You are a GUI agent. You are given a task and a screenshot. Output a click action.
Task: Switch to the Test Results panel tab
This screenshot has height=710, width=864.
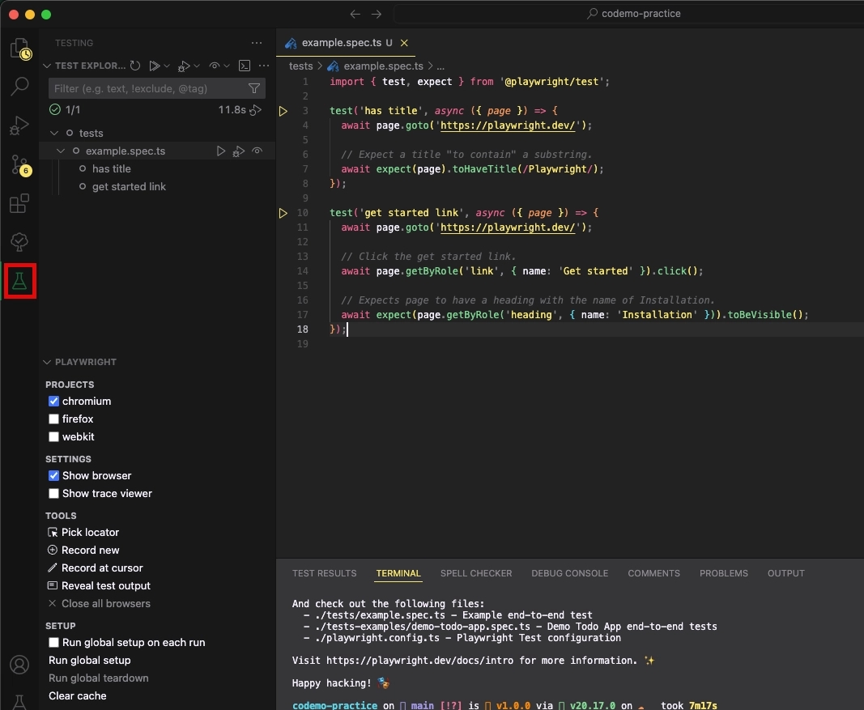pyautogui.click(x=324, y=573)
